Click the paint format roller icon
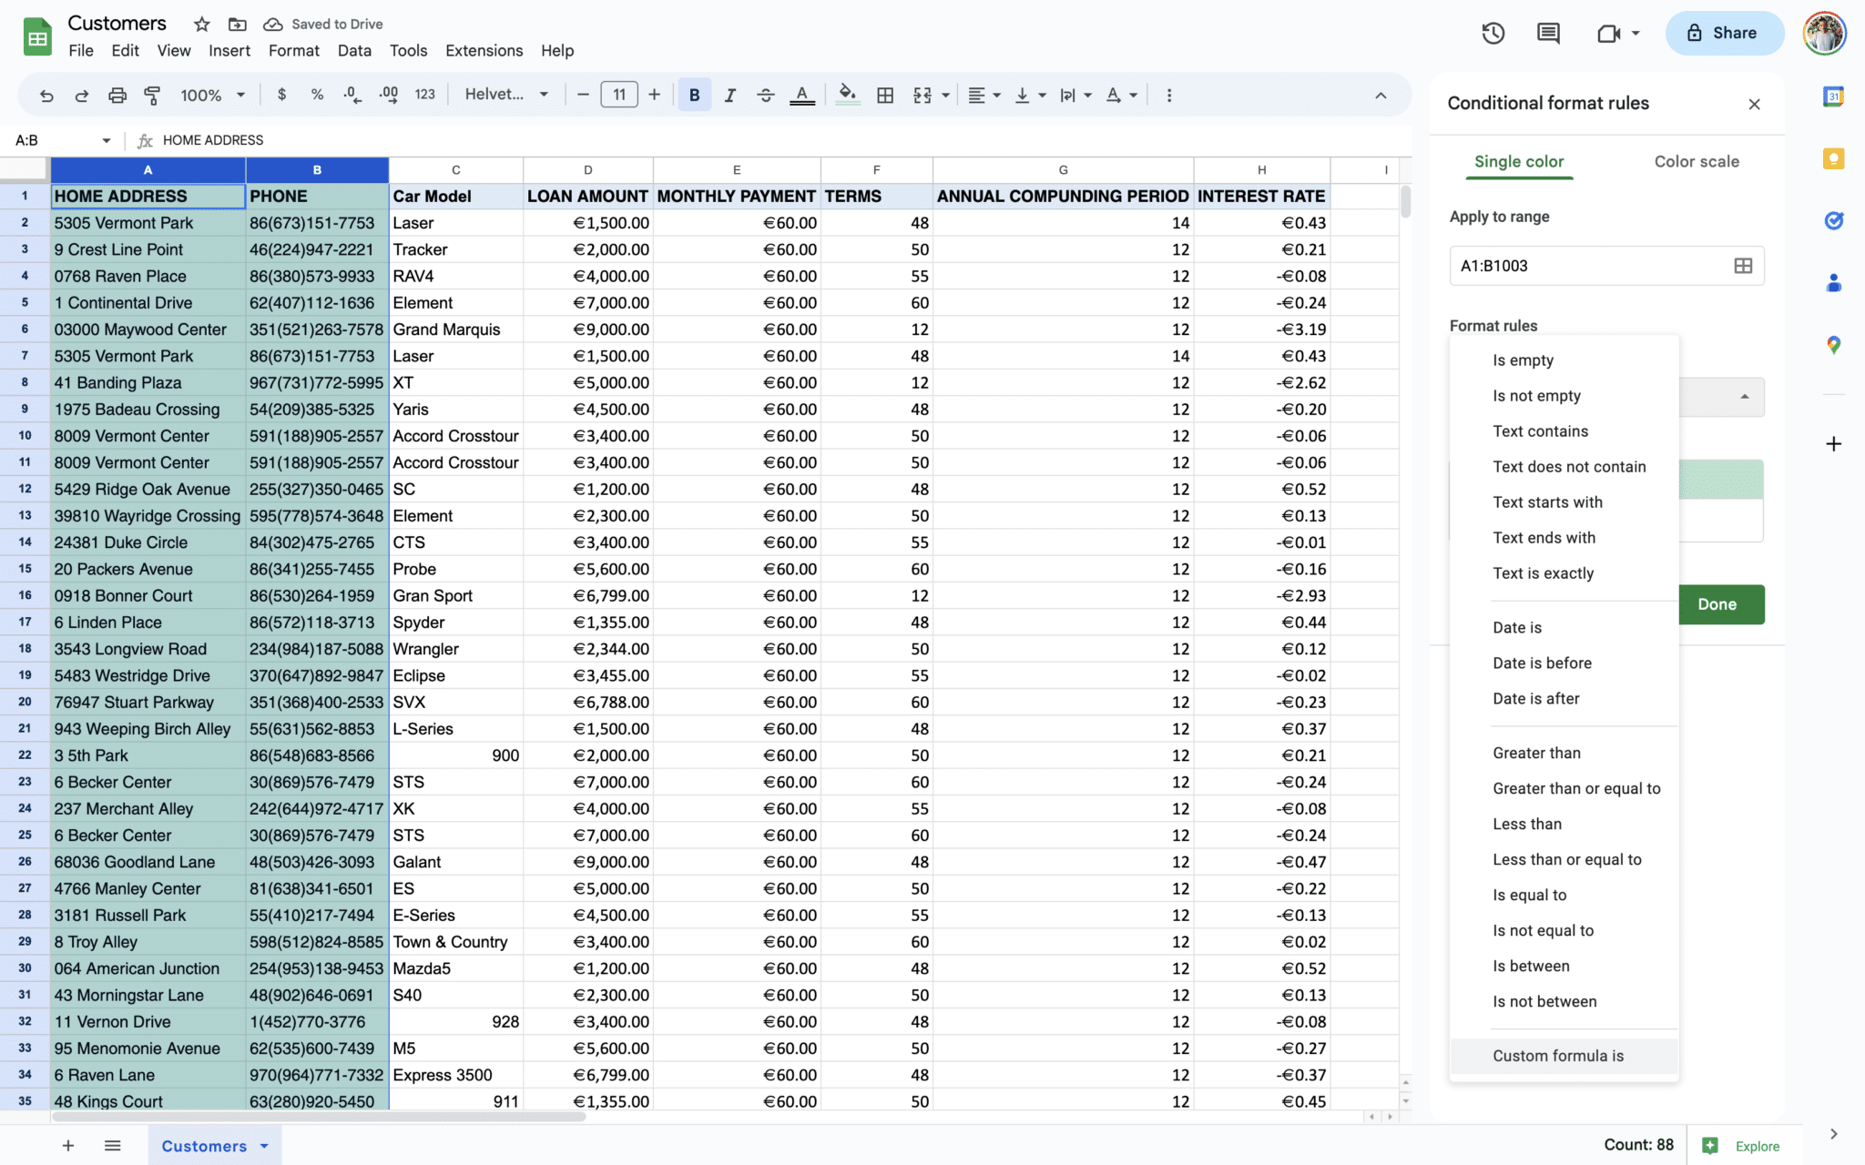Viewport: 1865px width, 1165px height. [x=152, y=95]
